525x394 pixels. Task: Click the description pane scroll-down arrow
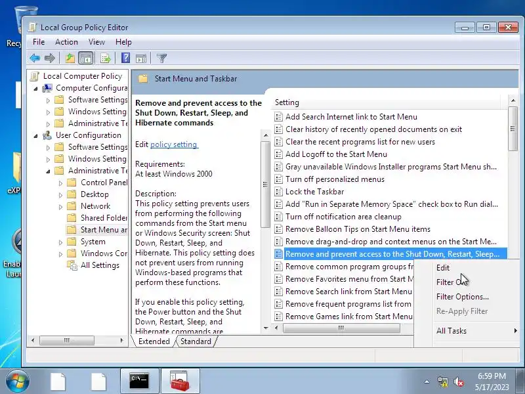[266, 328]
